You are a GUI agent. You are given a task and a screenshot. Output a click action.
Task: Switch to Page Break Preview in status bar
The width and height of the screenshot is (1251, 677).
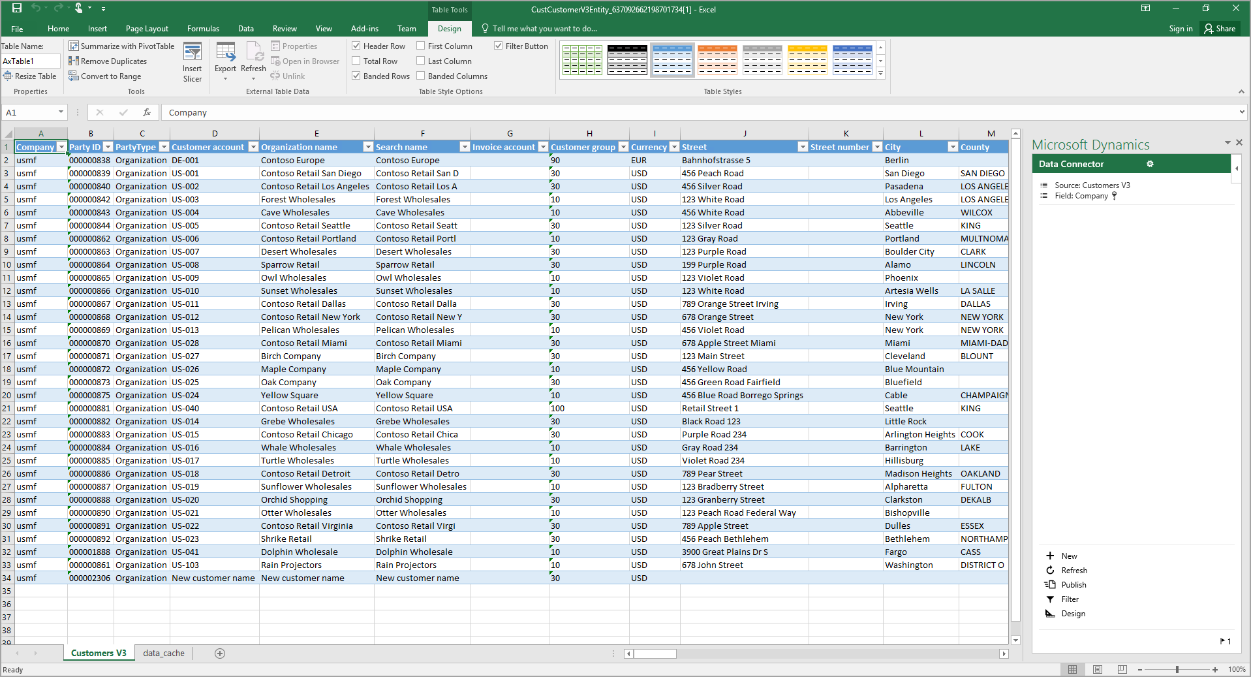click(1122, 669)
